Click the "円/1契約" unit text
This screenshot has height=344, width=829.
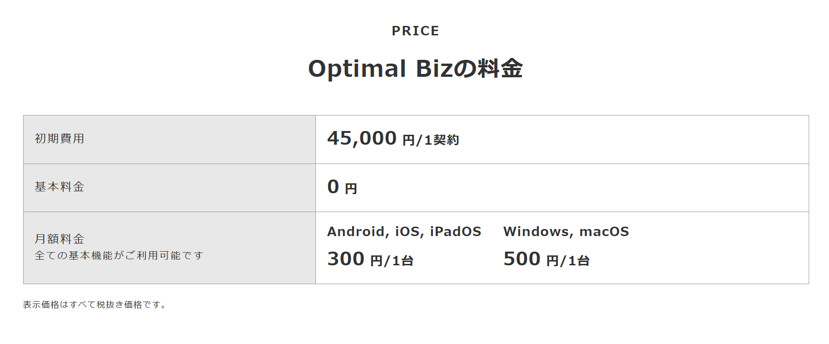coord(431,140)
